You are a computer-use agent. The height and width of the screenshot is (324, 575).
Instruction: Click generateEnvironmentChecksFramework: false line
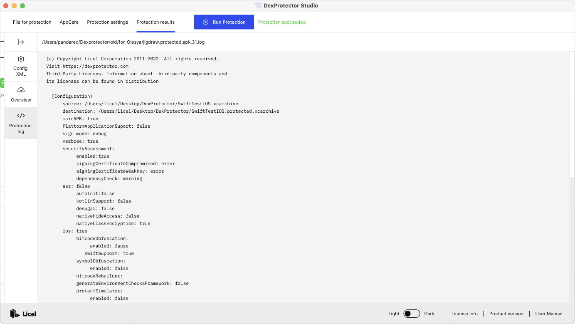[x=132, y=283]
